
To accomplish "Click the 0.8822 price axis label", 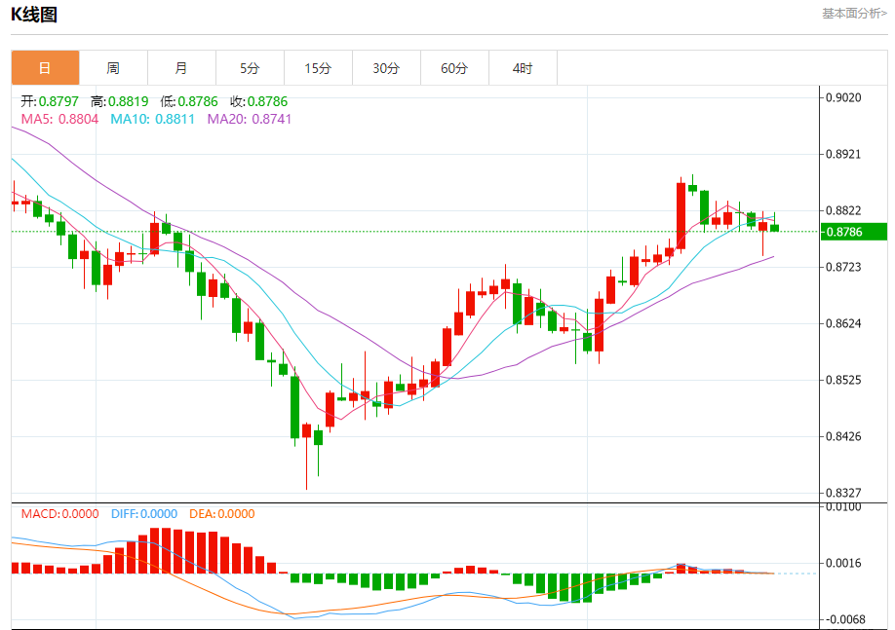I will [843, 210].
